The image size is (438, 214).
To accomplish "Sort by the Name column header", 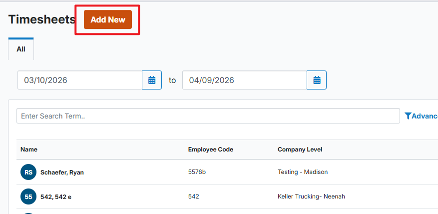I will point(29,149).
